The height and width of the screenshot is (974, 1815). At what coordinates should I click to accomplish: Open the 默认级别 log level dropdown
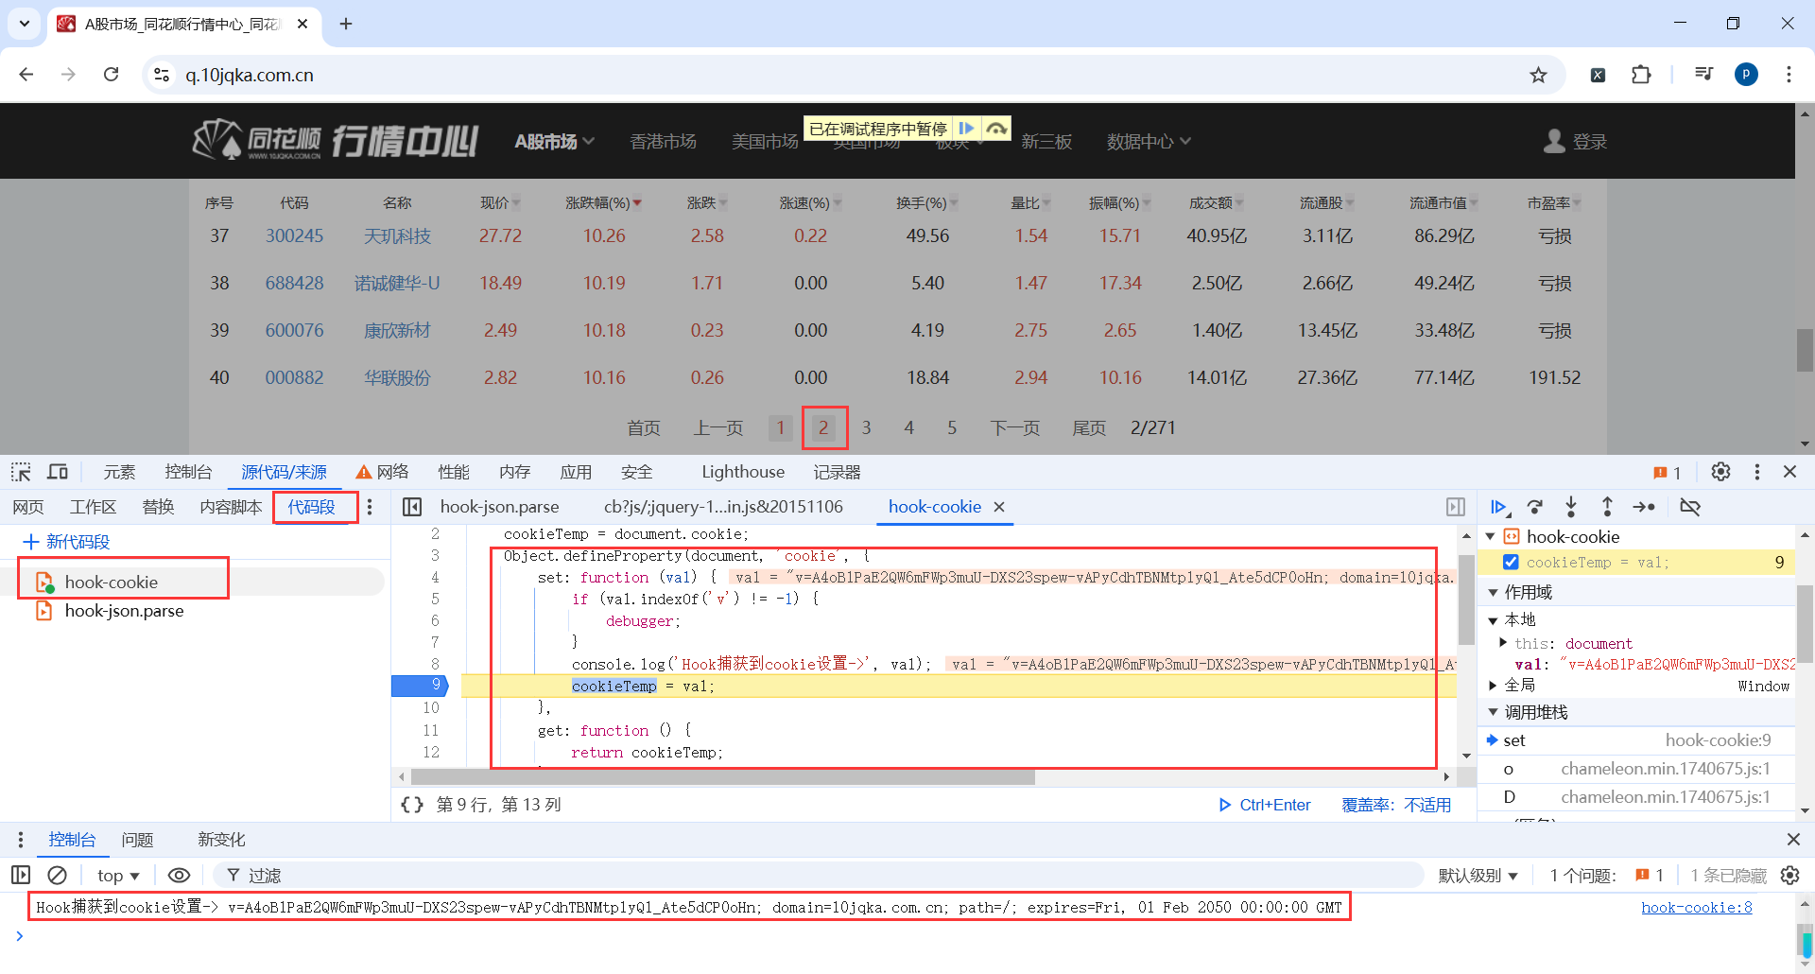(1478, 876)
